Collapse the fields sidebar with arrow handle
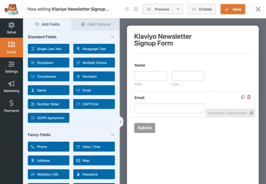The height and width of the screenshot is (184, 266). click(121, 122)
